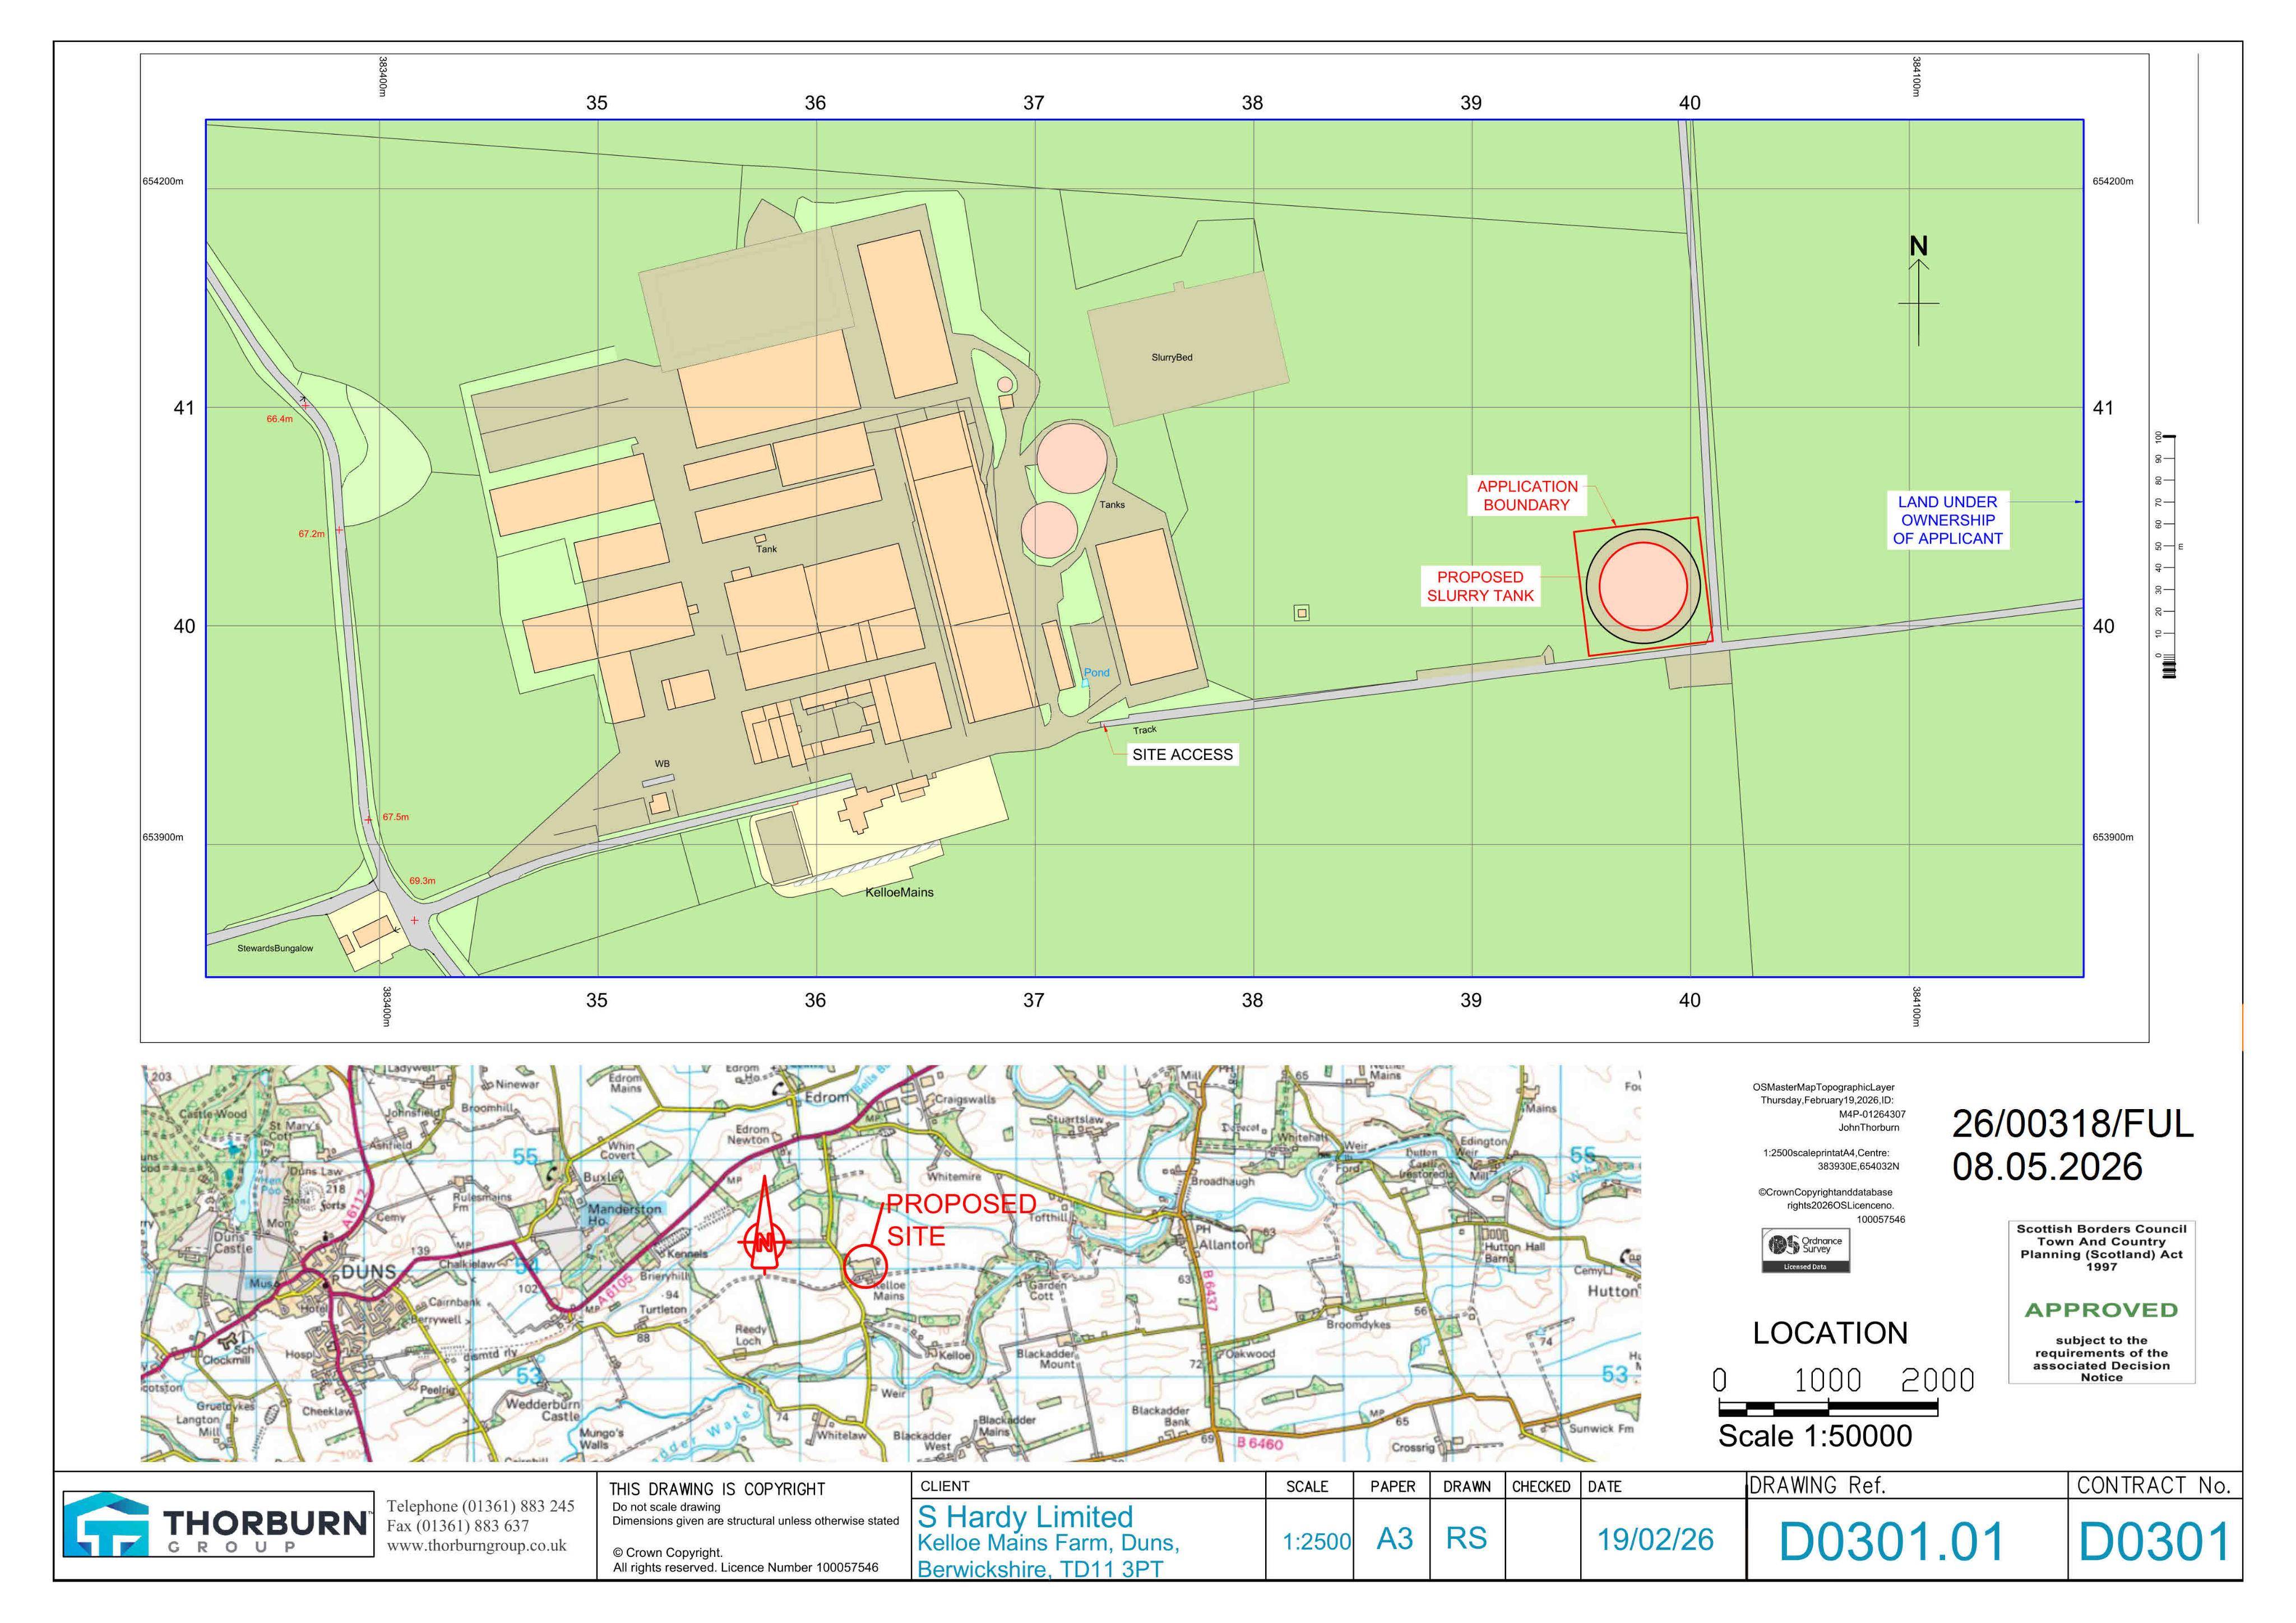2296x1623 pixels.
Task: Click the large circular tank next to 'Tanks'
Action: [x=1071, y=458]
